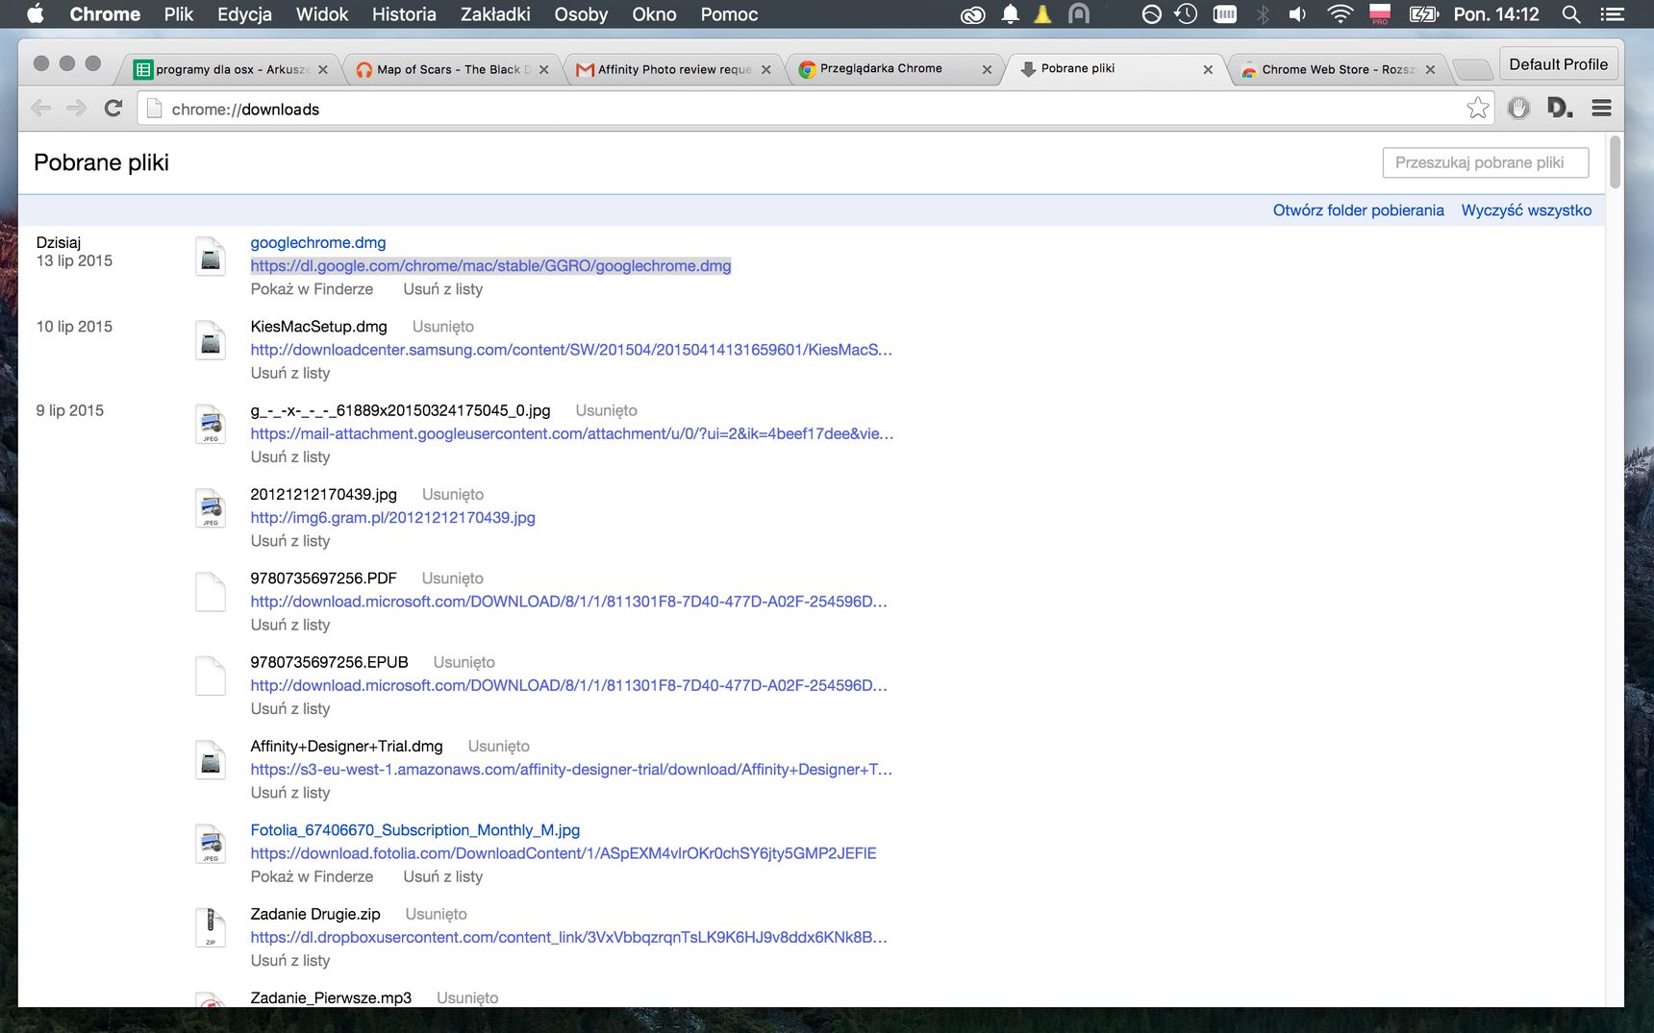The image size is (1654, 1033).
Task: Click the Affinity+Designer+Trial.dmg file icon
Action: (x=211, y=760)
